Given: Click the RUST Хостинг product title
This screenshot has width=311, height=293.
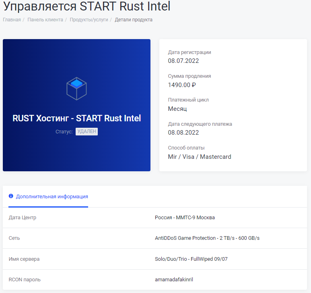Looking at the screenshot, I should (76, 118).
